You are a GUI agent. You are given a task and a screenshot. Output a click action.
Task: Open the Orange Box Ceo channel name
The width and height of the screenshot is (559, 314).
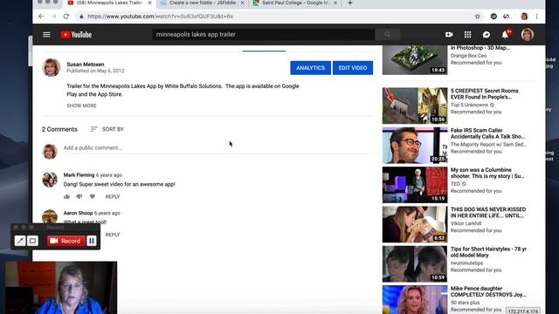pyautogui.click(x=468, y=56)
